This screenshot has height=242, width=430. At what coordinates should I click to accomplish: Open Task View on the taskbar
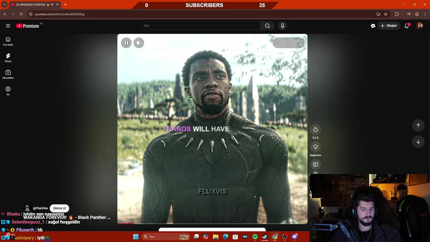(x=196, y=237)
